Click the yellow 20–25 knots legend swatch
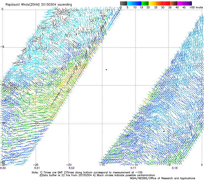Image resolution: width=204 pixels, height=180 pixels. [x=152, y=3]
